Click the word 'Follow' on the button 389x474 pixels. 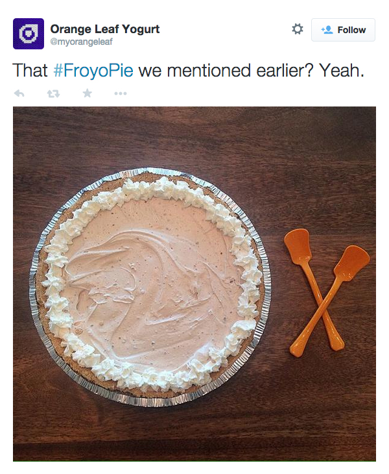(351, 30)
